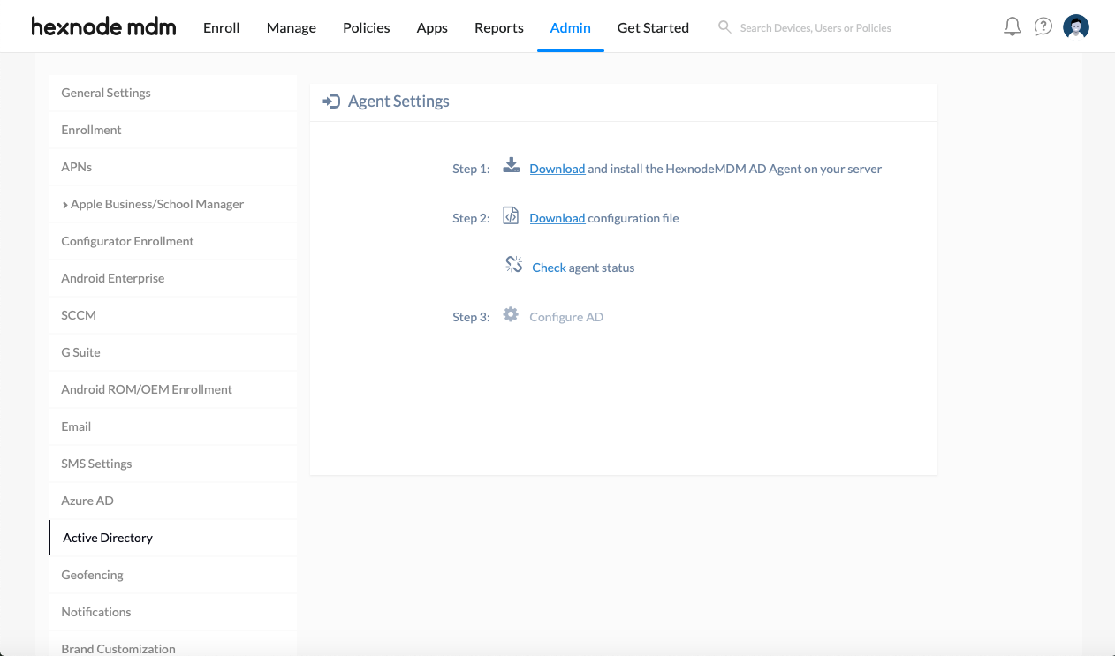Open Enrollment in sidebar
Viewport: 1115px width, 656px height.
[x=173, y=130]
